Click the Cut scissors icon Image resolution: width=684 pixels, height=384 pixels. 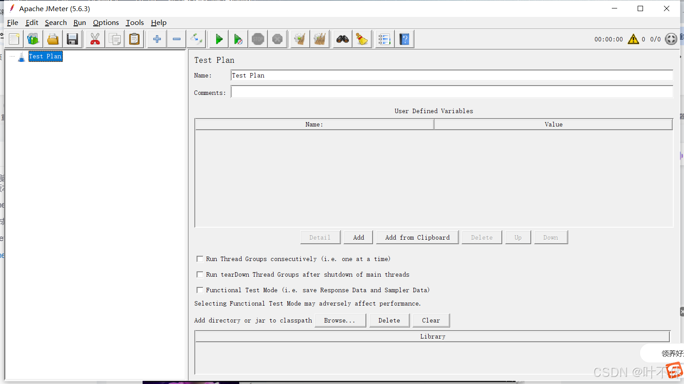click(95, 39)
